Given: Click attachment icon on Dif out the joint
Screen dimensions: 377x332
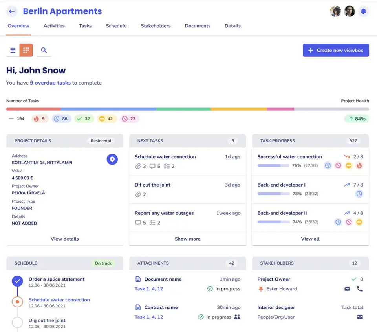Looking at the screenshot, I should 138,194.
